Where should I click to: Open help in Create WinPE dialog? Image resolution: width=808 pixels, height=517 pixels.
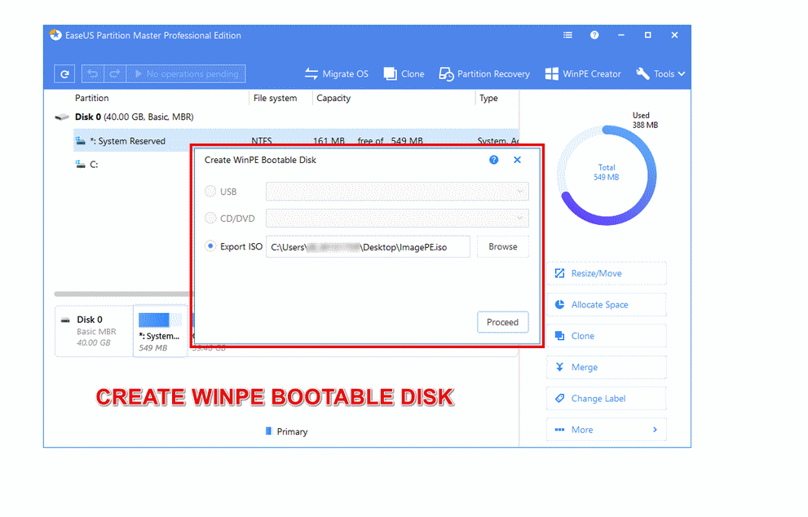click(493, 160)
